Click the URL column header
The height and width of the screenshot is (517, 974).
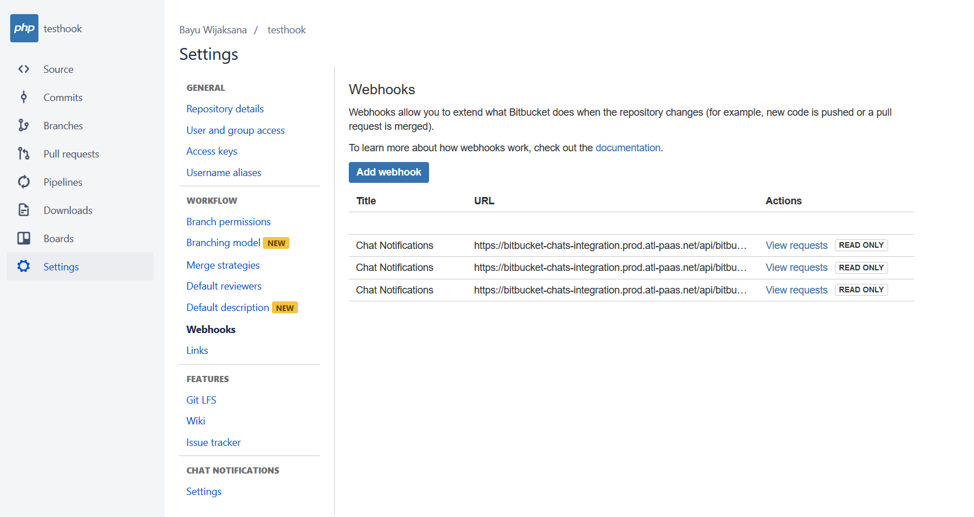tap(484, 201)
